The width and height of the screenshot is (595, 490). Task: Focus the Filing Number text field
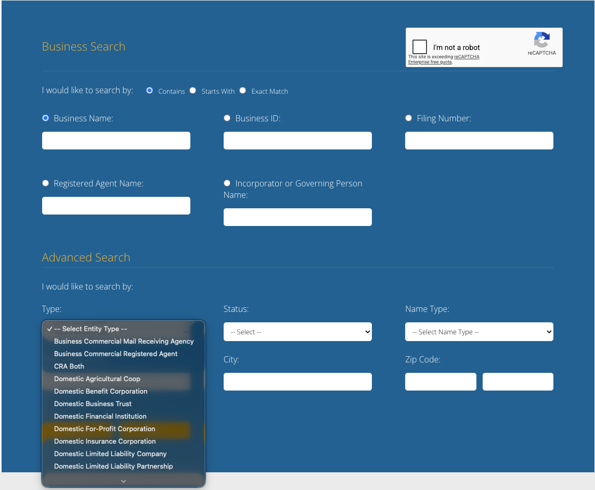(x=479, y=141)
